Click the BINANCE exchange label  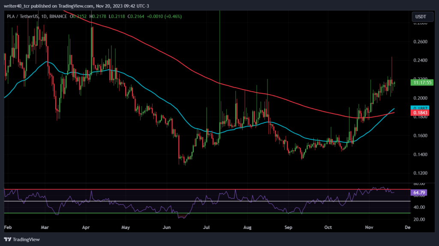coord(58,17)
